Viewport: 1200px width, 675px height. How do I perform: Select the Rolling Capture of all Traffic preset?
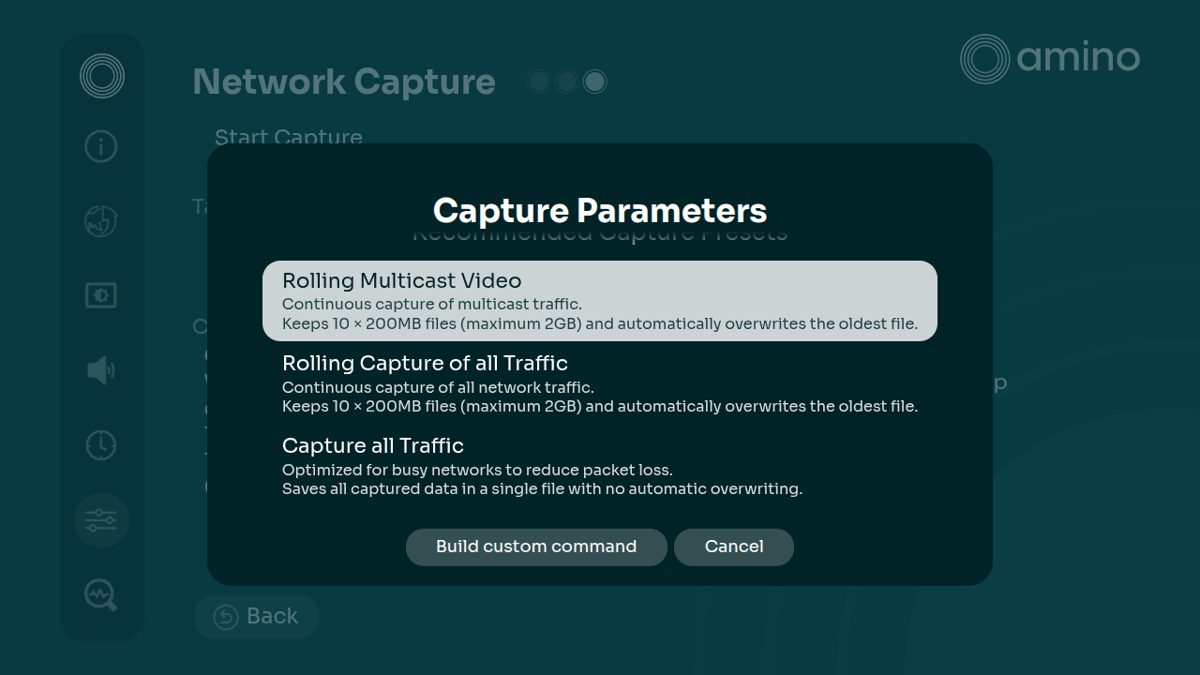coord(599,383)
